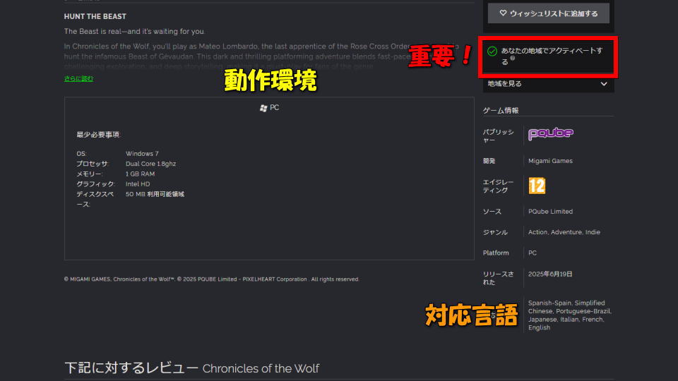Click the Migami Games developer name
678x381 pixels.
point(550,161)
